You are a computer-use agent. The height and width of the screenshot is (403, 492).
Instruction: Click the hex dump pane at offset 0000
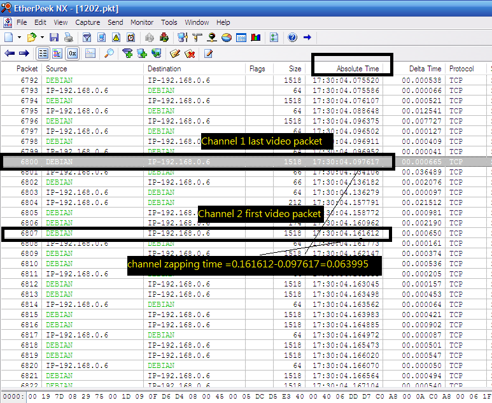246,397
